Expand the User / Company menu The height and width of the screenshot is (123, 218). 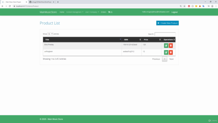click(92, 12)
